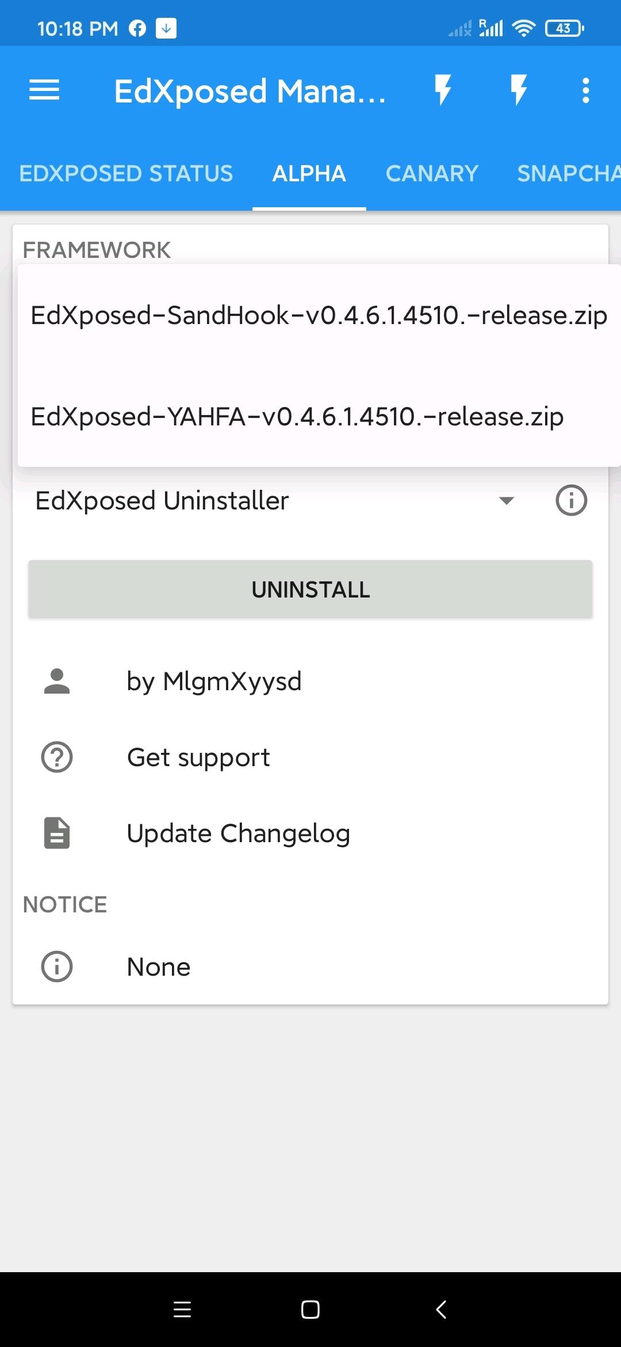Expand the EdXposed Uninstaller dropdown arrow

pos(506,500)
